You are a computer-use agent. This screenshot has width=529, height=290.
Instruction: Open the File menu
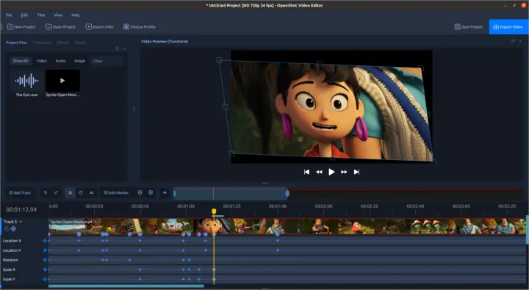click(x=9, y=15)
